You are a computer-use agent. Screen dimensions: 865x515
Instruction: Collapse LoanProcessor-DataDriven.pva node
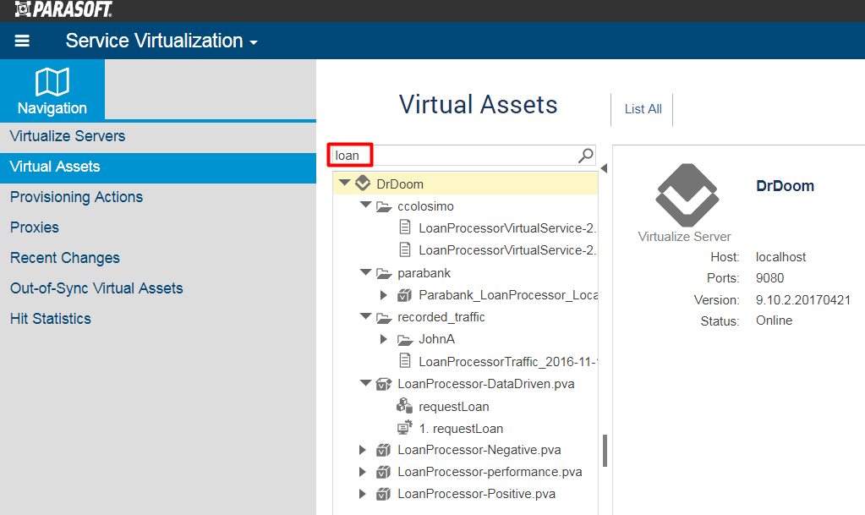point(365,382)
